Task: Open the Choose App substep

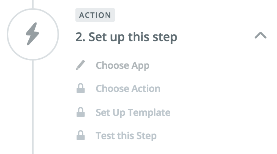Action: click(122, 65)
